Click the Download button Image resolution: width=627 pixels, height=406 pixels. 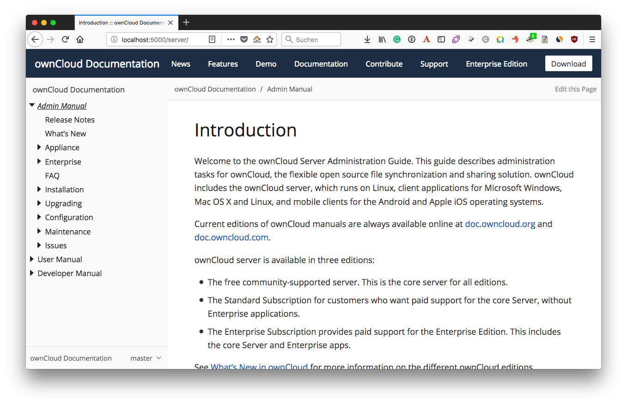pos(569,64)
